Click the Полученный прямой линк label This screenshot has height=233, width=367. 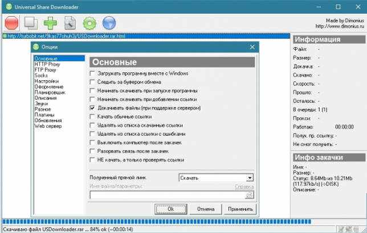click(118, 178)
